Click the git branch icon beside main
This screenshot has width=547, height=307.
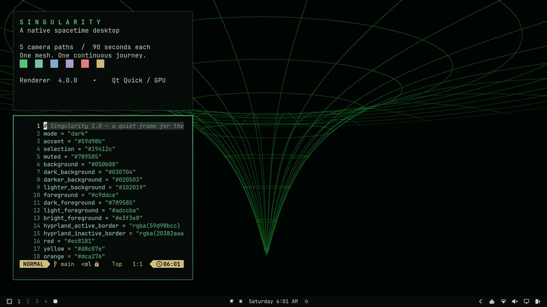(x=56, y=264)
